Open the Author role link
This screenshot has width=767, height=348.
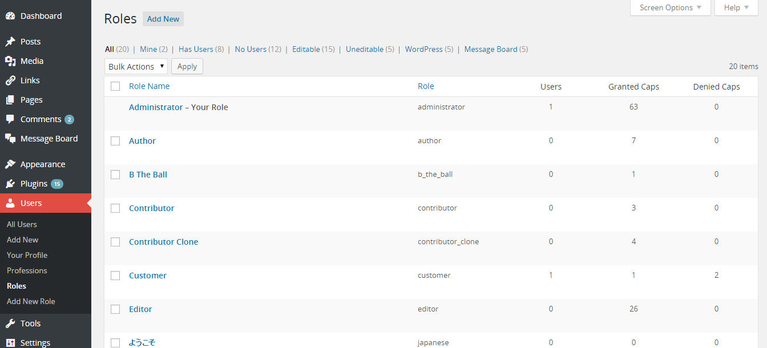point(143,141)
